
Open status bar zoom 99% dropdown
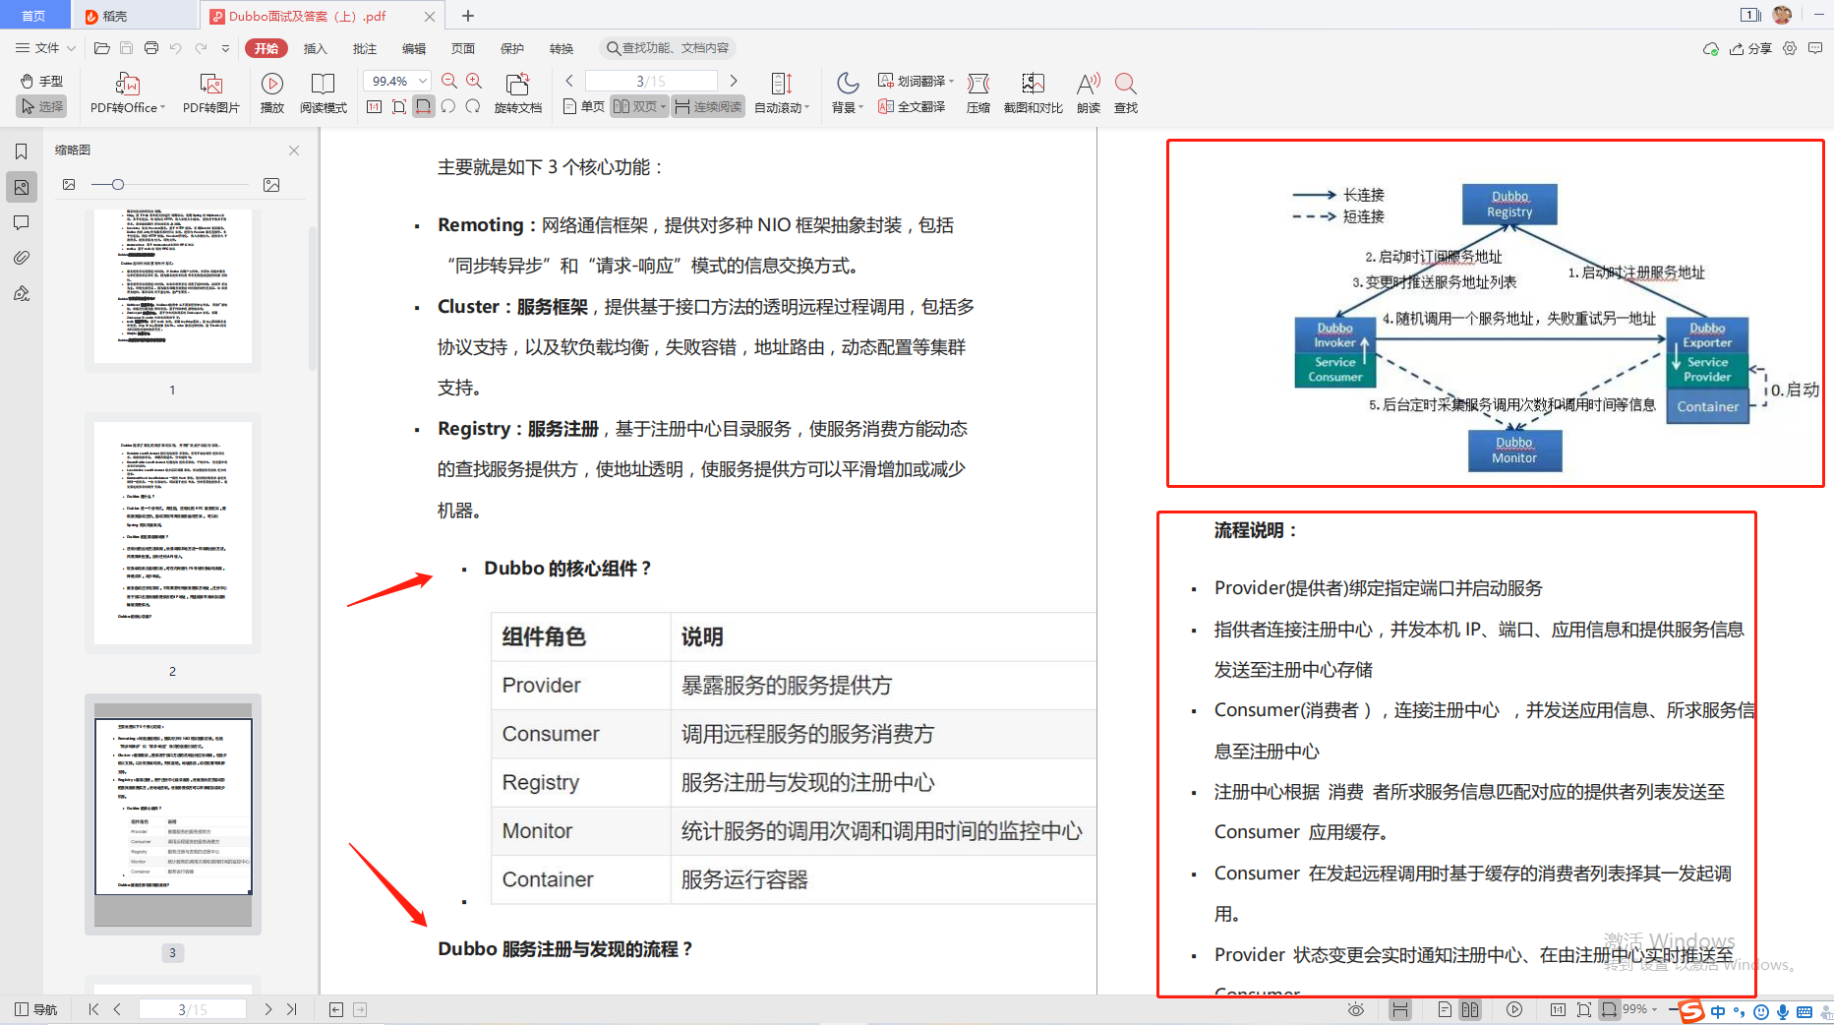coord(1655,1009)
